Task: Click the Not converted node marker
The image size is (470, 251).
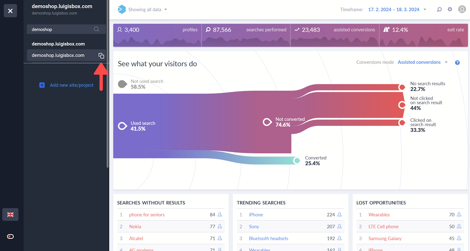Action: point(267,122)
